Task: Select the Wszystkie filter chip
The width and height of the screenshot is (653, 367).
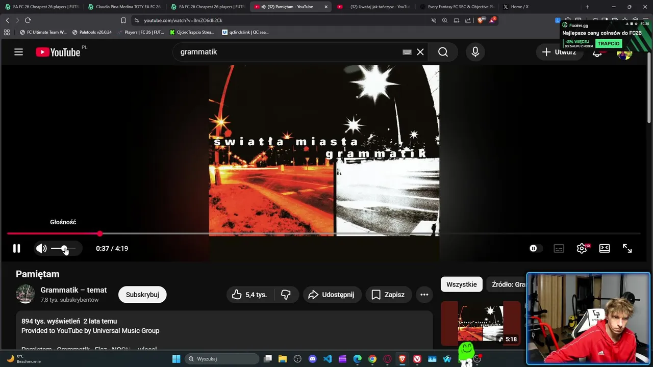Action: (x=462, y=284)
